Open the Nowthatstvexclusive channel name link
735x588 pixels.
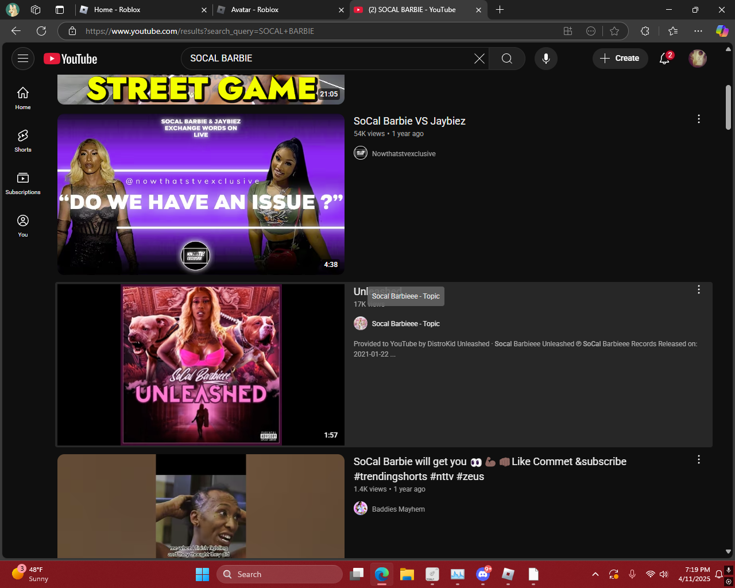pyautogui.click(x=404, y=154)
